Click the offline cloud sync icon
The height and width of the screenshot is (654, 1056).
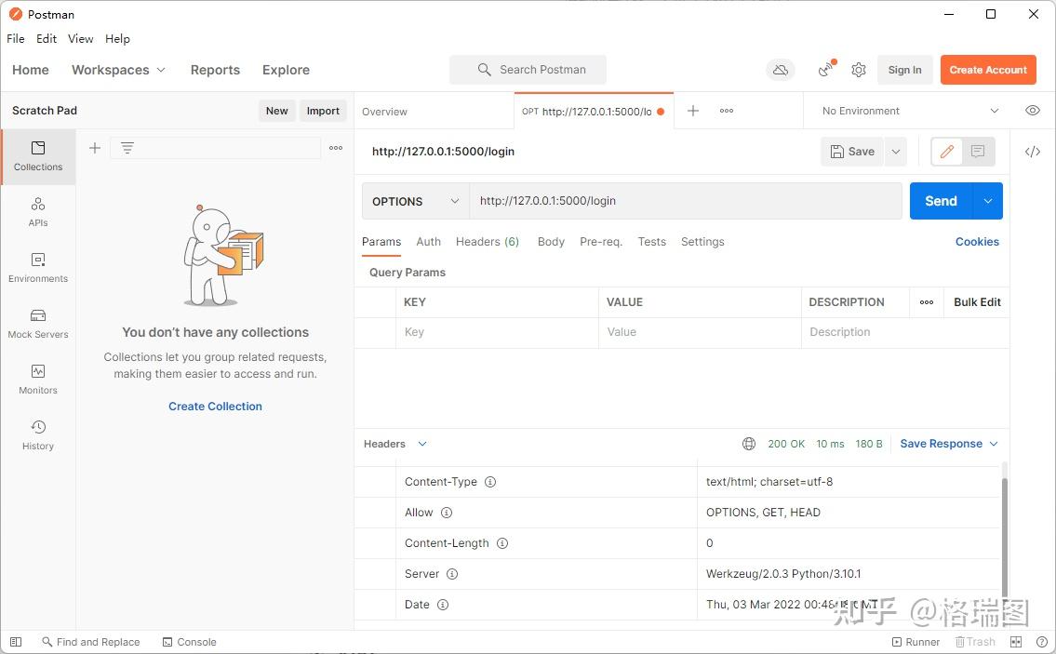[x=781, y=70]
